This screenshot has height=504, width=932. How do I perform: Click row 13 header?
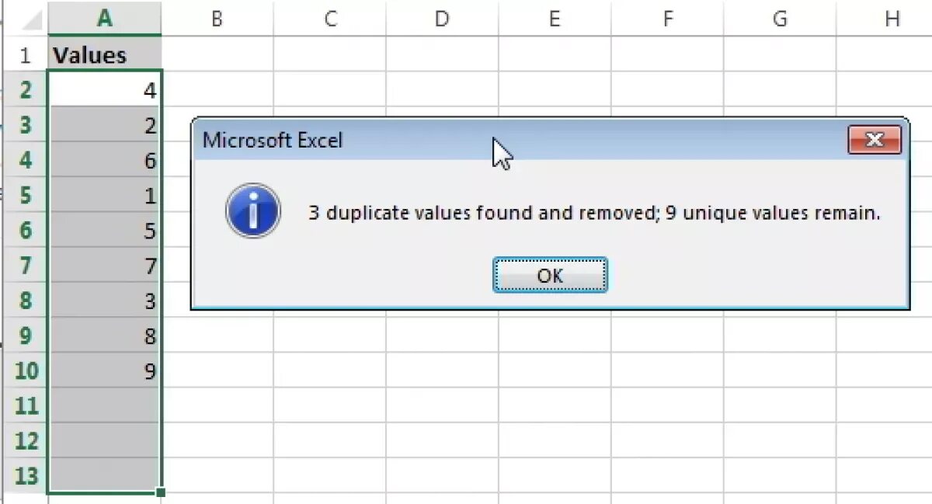tap(25, 476)
